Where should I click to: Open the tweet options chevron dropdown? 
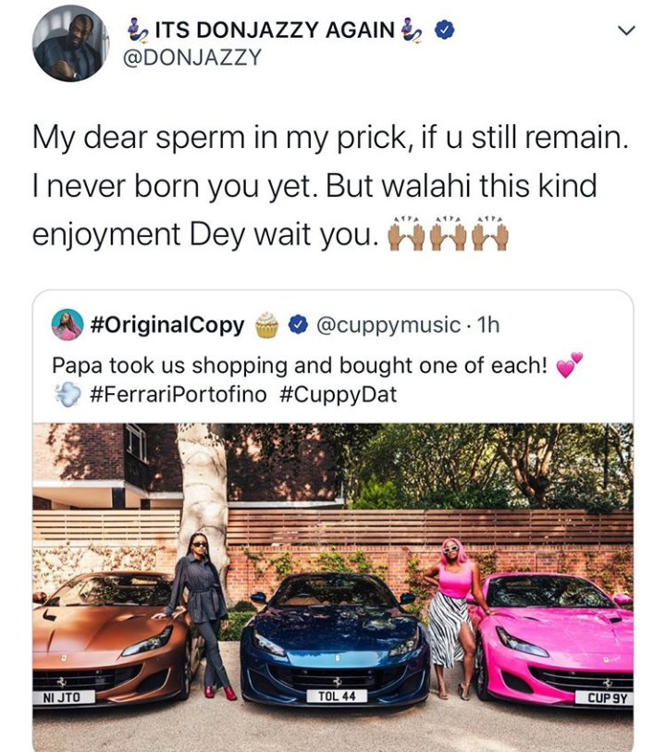tap(625, 31)
